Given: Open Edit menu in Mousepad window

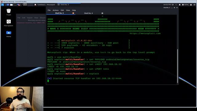Looking at the screenshot, I should 24,18.
